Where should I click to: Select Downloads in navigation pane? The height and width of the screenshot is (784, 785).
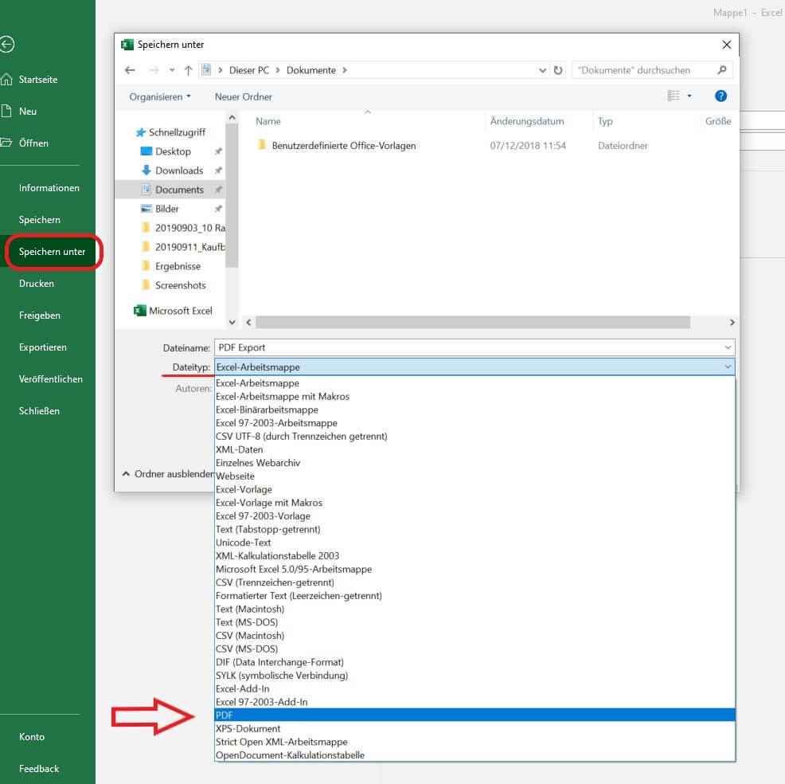coord(178,171)
